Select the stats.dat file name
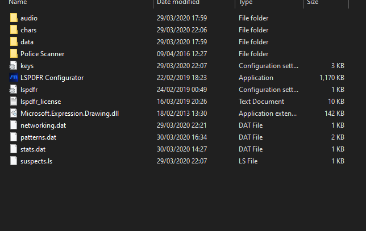Viewport: 366px width, 231px height. click(34, 149)
